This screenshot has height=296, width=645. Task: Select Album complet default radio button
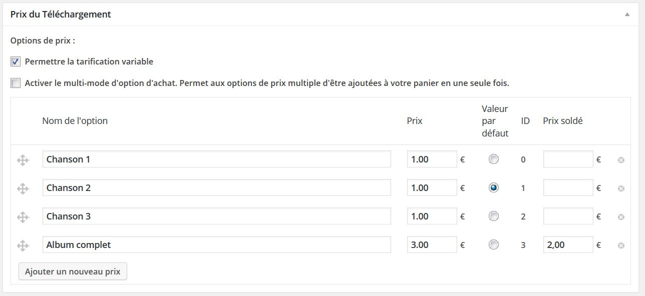point(494,245)
